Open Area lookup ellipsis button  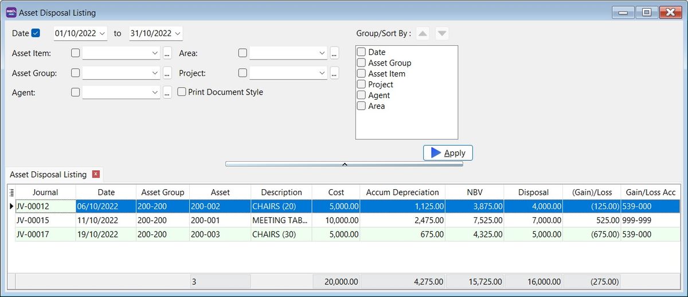click(x=334, y=53)
